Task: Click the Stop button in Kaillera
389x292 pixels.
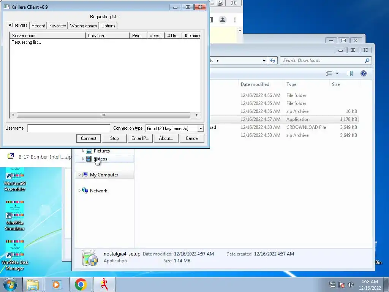Action: [114, 138]
